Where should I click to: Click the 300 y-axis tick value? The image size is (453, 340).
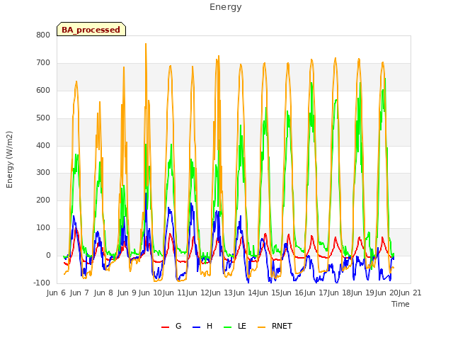pos(43,173)
